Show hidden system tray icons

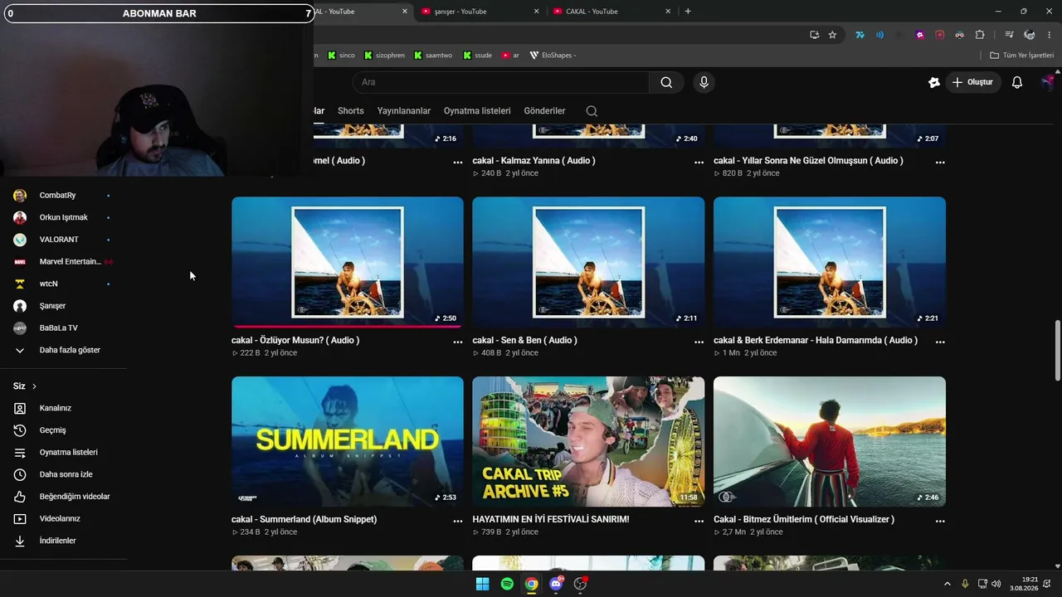pos(948,584)
